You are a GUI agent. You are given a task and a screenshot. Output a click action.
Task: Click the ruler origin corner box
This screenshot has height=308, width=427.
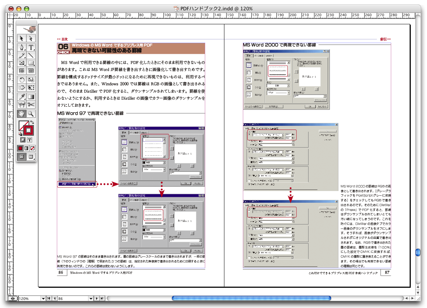11,15
